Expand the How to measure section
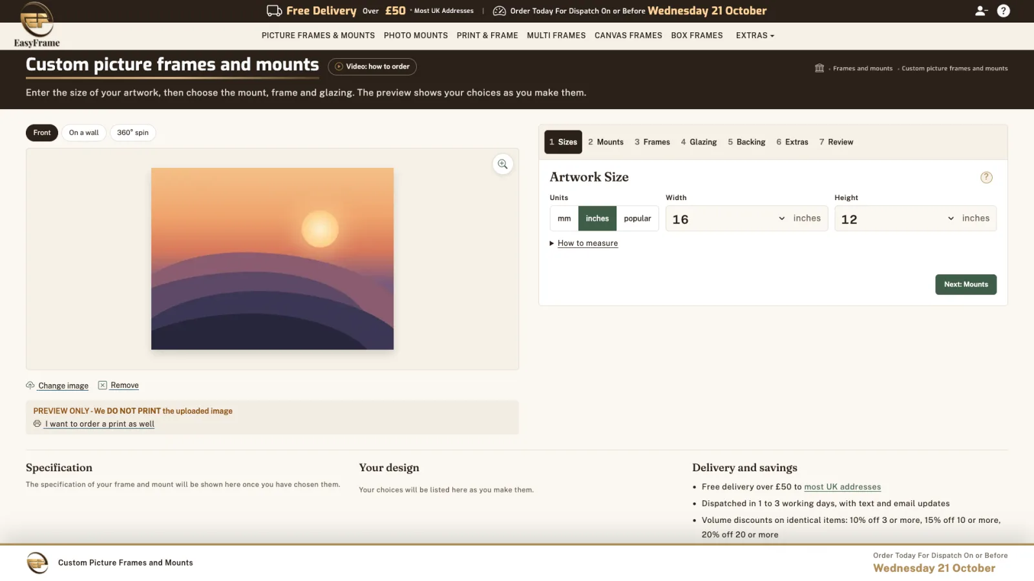Viewport: 1034px width, 581px height. (584, 243)
